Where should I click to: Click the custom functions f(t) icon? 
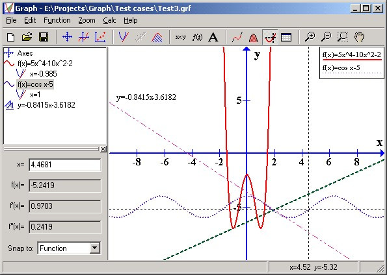click(x=197, y=38)
